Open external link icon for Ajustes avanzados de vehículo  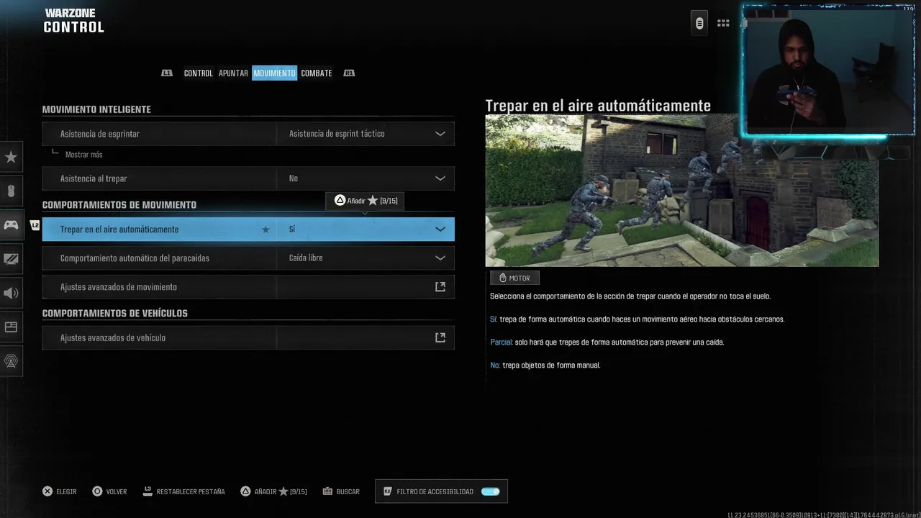pyautogui.click(x=440, y=337)
